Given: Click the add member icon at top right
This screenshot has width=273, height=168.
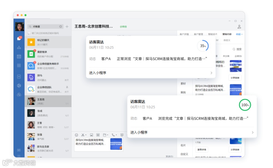Looking at the screenshot, I should point(239,27).
